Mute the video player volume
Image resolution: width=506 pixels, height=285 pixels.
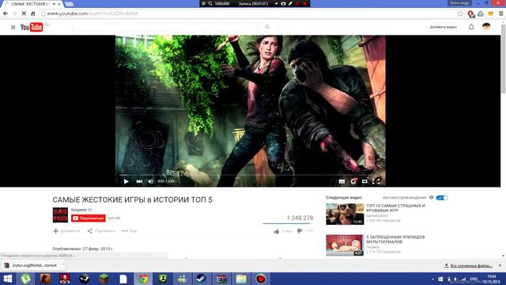coord(151,181)
